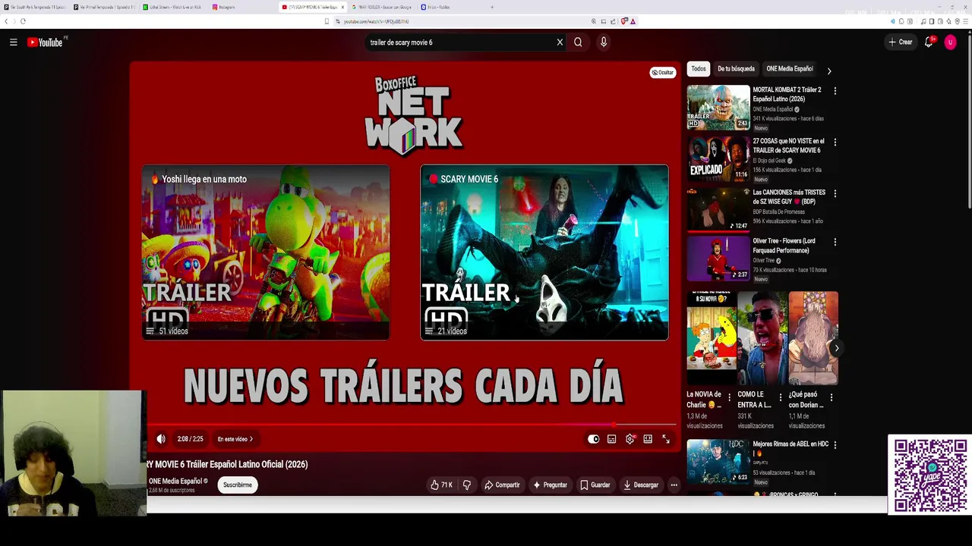Image resolution: width=972 pixels, height=546 pixels.
Task: Open the '¿Qué pasó con Dorian' short
Action: coord(813,338)
